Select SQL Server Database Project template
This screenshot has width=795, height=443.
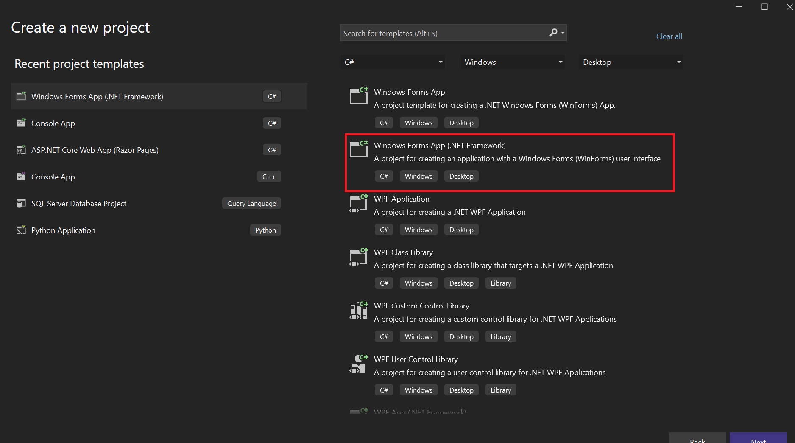(x=159, y=203)
